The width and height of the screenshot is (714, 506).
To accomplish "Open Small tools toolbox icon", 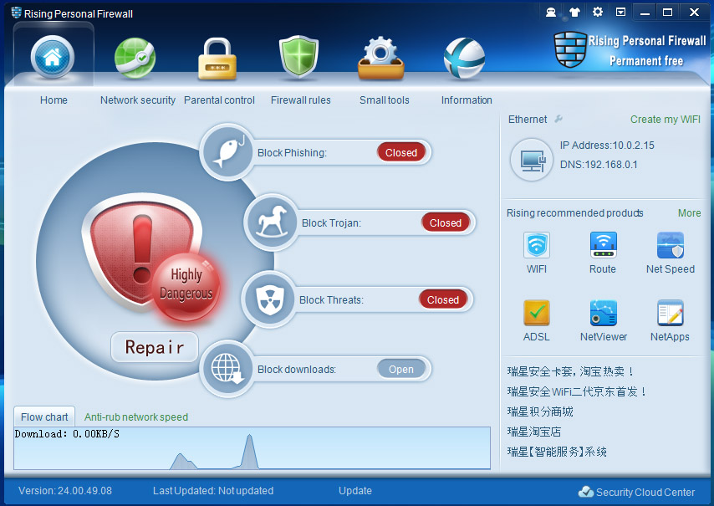I will pos(381,59).
